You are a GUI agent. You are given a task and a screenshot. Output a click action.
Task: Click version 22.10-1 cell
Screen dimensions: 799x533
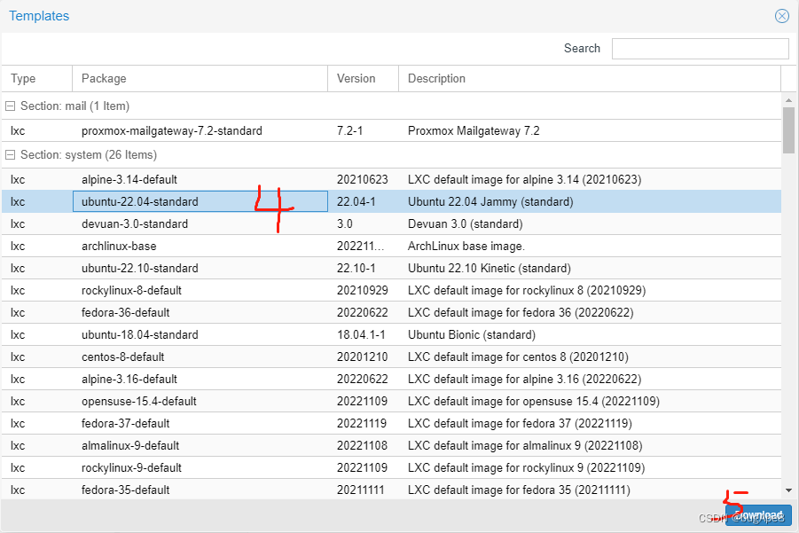[x=356, y=269]
